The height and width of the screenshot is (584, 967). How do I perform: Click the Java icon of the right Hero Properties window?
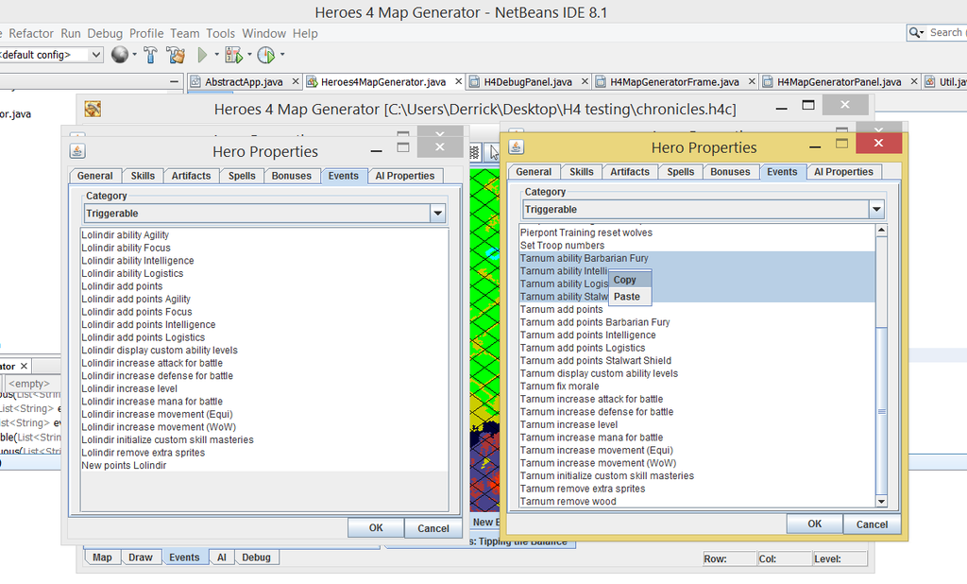point(517,146)
